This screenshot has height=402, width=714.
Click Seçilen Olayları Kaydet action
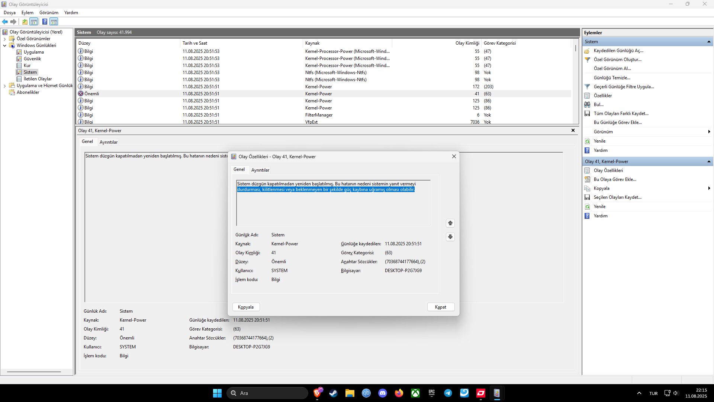(618, 197)
